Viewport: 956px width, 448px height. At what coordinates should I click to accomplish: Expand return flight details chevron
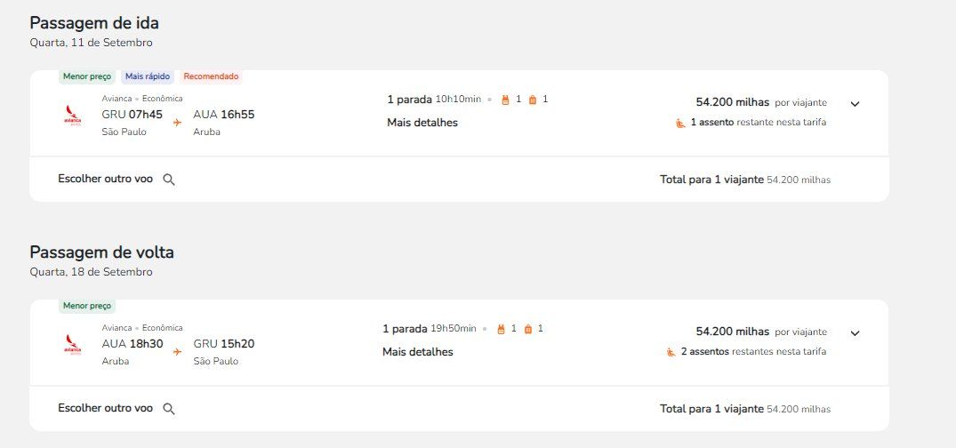pos(855,333)
